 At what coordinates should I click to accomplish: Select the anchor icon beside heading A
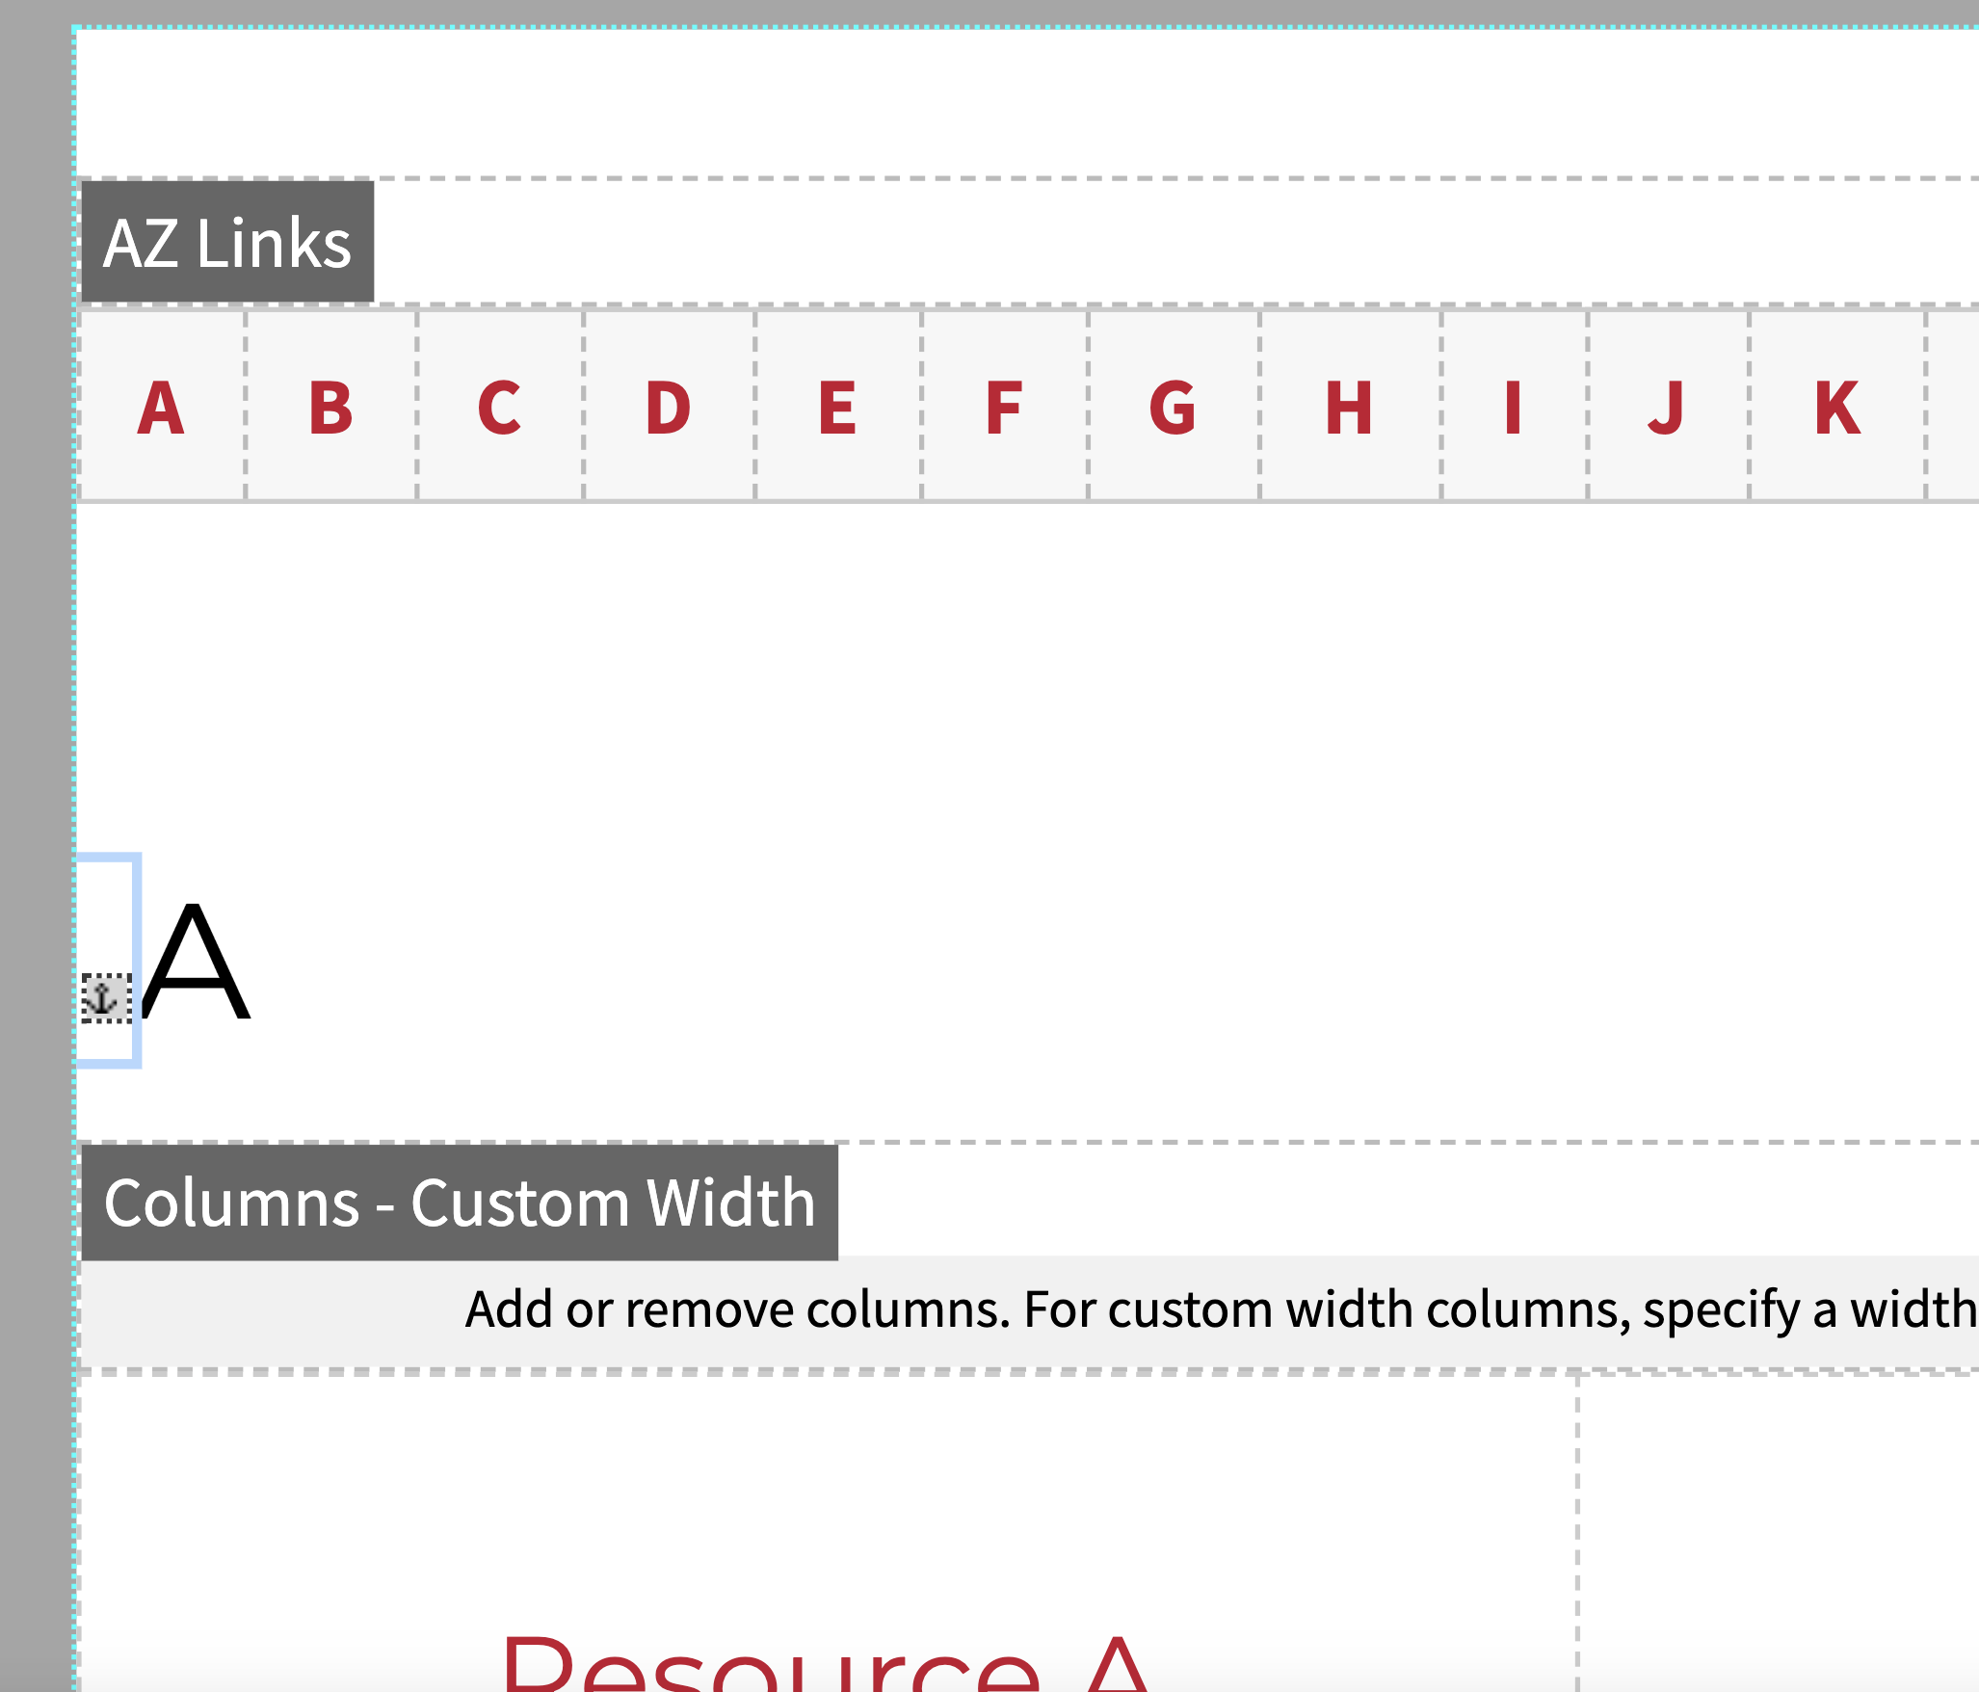[x=106, y=998]
